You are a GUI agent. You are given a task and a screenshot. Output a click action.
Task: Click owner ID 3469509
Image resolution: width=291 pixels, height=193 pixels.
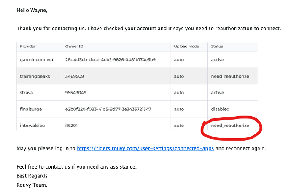tap(74, 76)
